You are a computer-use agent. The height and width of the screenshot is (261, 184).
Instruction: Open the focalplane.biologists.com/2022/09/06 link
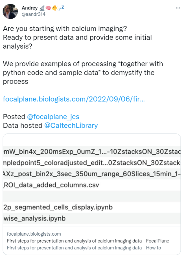pos(74,99)
